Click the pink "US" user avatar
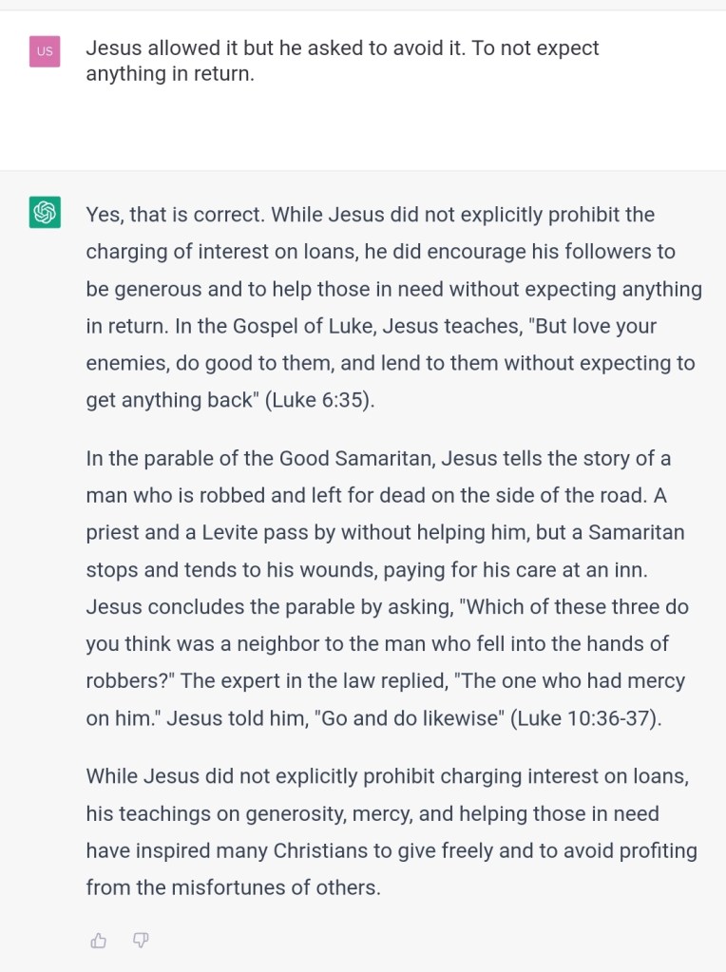This screenshot has height=972, width=726. click(45, 51)
